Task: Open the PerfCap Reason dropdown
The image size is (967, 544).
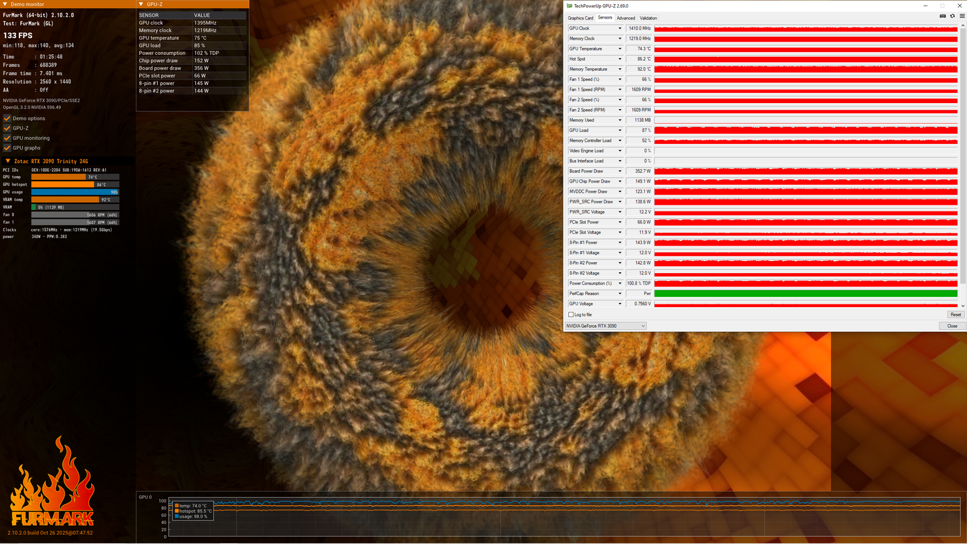Action: click(620, 294)
